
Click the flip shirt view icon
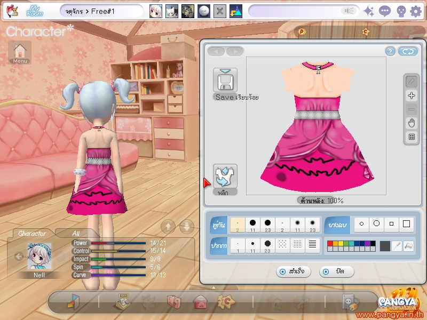[x=225, y=176]
